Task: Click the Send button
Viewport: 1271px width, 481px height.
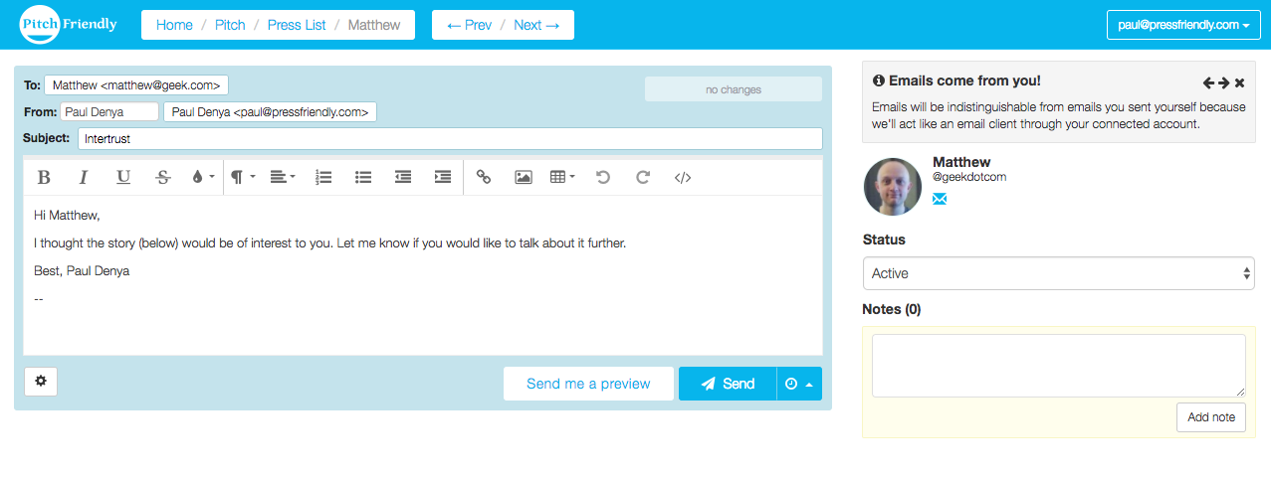Action: (x=728, y=384)
